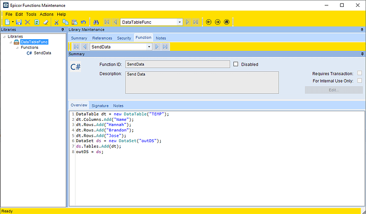The width and height of the screenshot is (366, 214).
Task: Pin the Library Maintenance panel
Action: point(362,30)
